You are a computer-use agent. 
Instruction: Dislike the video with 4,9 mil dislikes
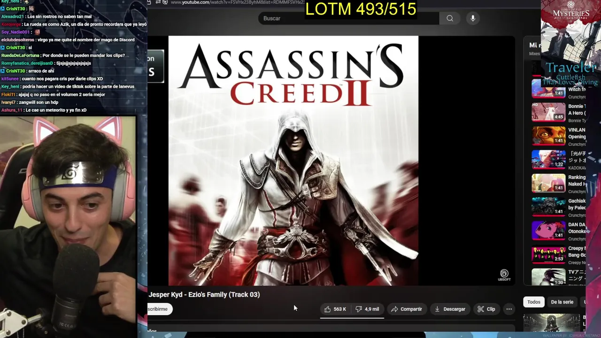[x=368, y=309]
